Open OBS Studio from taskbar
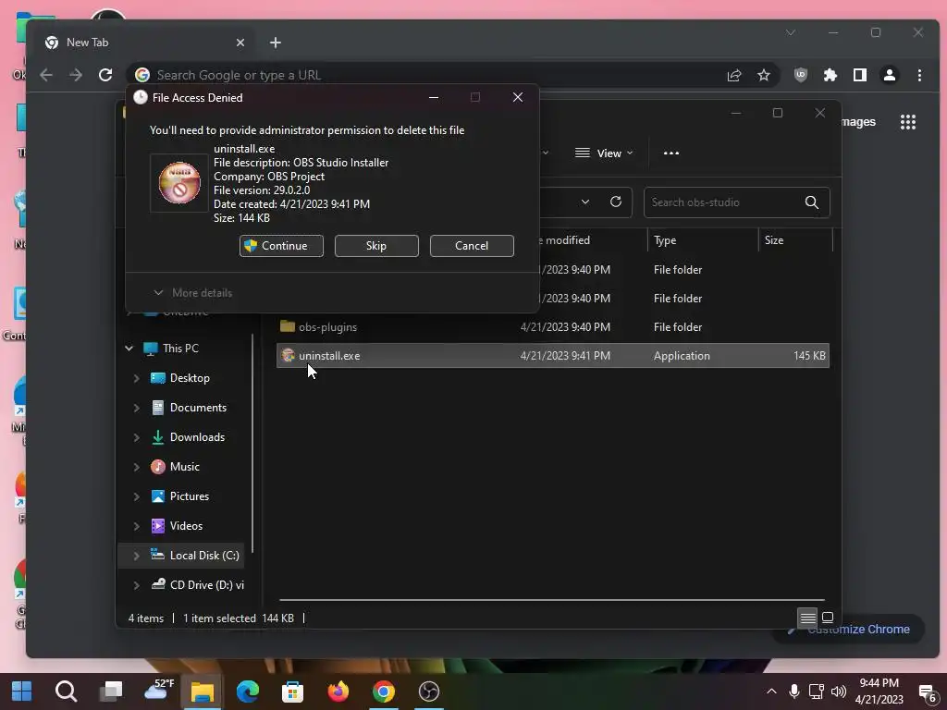This screenshot has height=710, width=947. point(429,692)
